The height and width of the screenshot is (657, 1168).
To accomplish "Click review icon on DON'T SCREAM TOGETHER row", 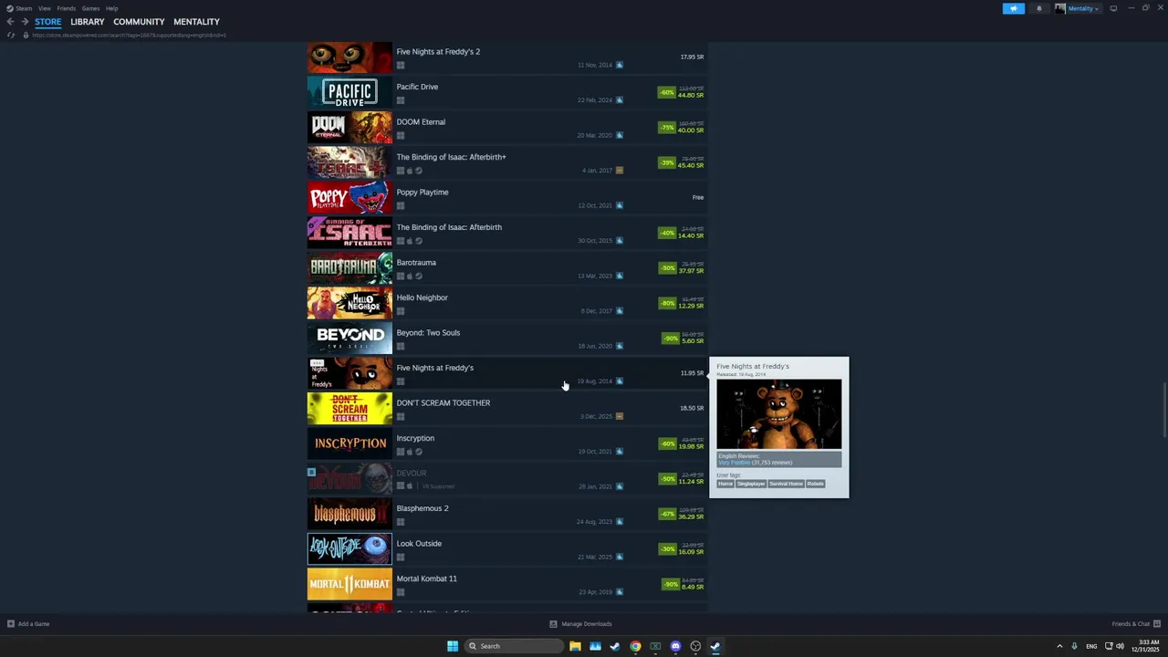I will click(620, 416).
